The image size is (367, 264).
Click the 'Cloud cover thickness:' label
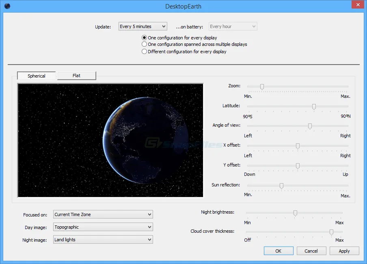(x=212, y=231)
